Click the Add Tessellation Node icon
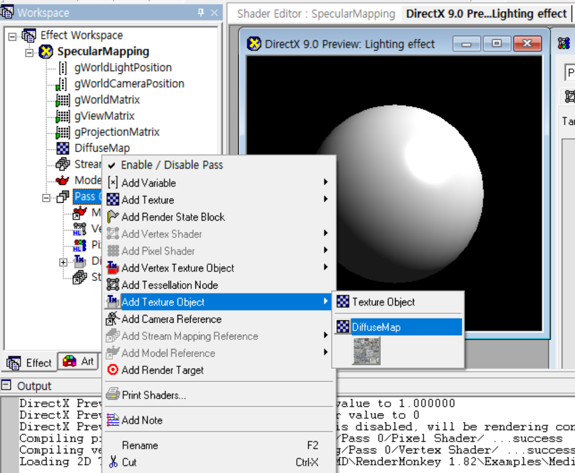Viewport: 575px width, 473px height. [x=113, y=285]
